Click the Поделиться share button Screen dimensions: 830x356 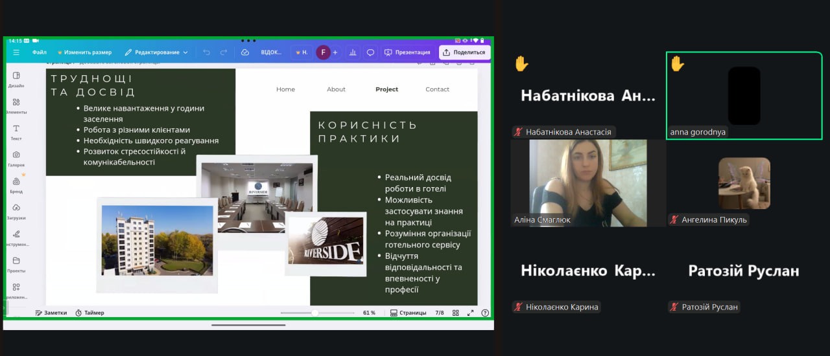tap(464, 52)
